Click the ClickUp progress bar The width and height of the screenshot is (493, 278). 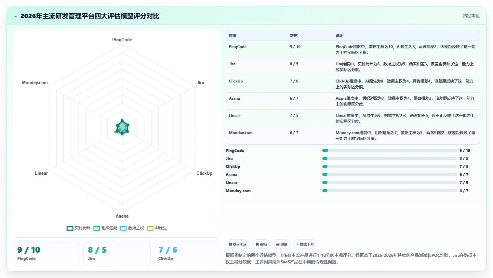click(x=389, y=167)
